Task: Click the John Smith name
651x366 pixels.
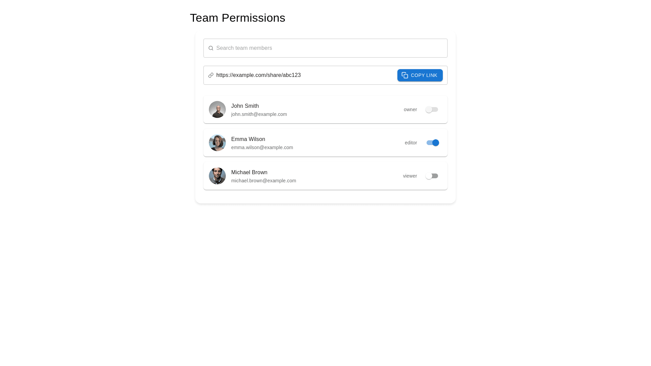Action: (245, 106)
